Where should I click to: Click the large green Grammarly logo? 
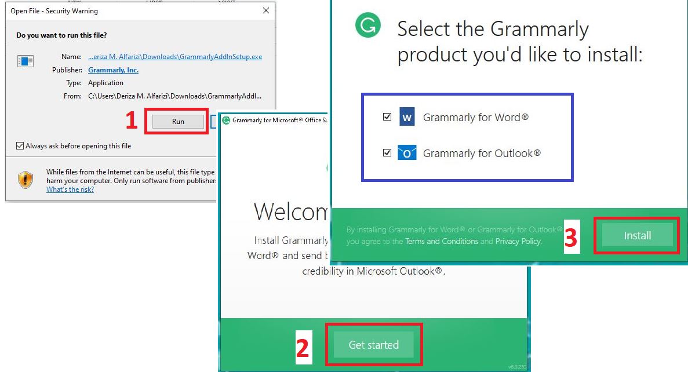coord(367,25)
